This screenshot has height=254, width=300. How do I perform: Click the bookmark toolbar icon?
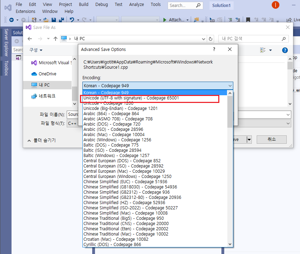pos(248,20)
